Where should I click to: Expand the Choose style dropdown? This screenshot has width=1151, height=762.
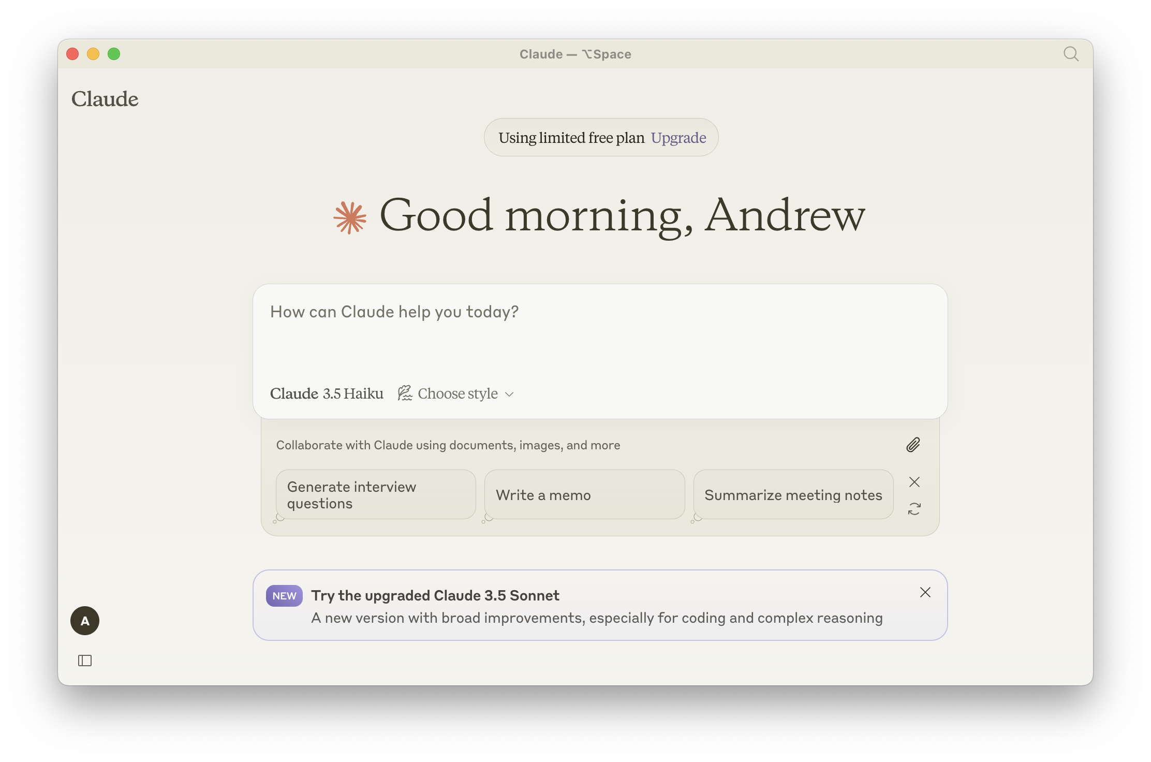coord(458,393)
